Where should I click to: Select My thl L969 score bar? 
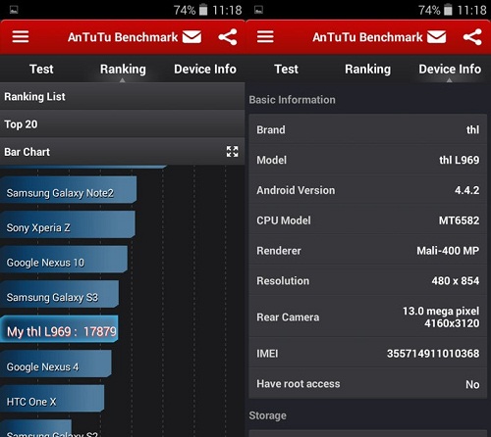coord(59,329)
